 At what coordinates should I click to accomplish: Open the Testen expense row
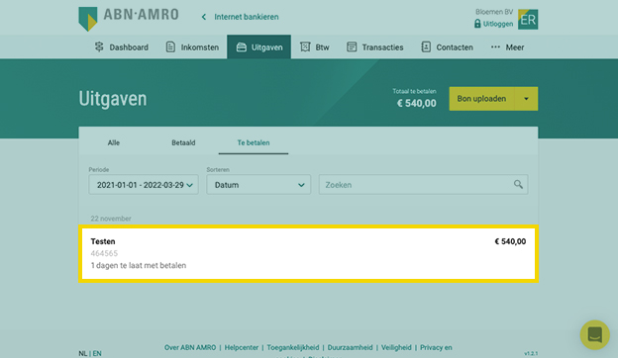coord(308,253)
